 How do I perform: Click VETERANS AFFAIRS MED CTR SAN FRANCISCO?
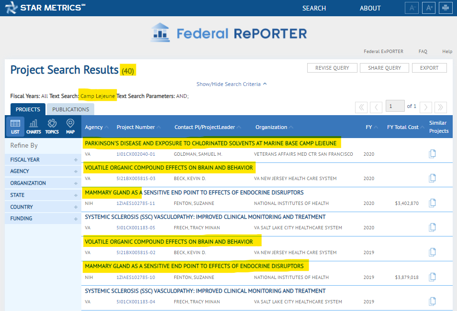pyautogui.click(x=303, y=154)
